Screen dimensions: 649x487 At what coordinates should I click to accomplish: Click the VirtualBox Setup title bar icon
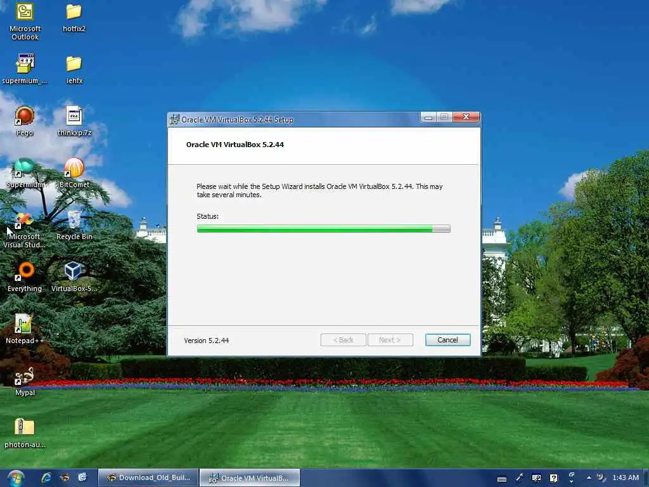174,119
